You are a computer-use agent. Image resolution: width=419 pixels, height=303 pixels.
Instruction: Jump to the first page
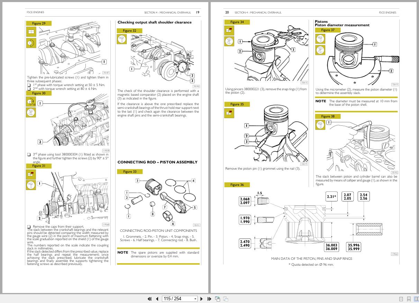click(149, 299)
